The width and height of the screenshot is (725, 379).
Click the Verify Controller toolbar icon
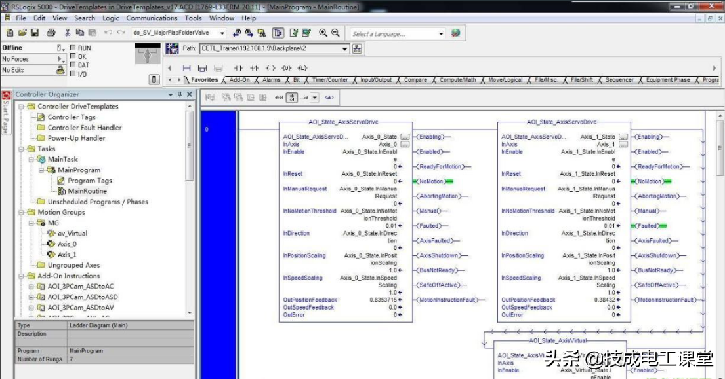[x=306, y=33]
